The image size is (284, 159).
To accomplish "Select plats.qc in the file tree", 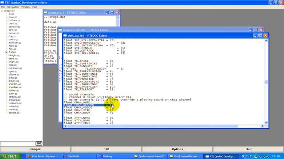I will click(13, 78).
